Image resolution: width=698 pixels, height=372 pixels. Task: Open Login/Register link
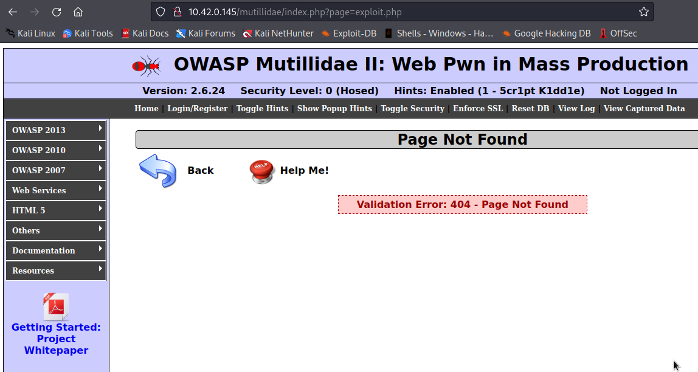click(197, 109)
